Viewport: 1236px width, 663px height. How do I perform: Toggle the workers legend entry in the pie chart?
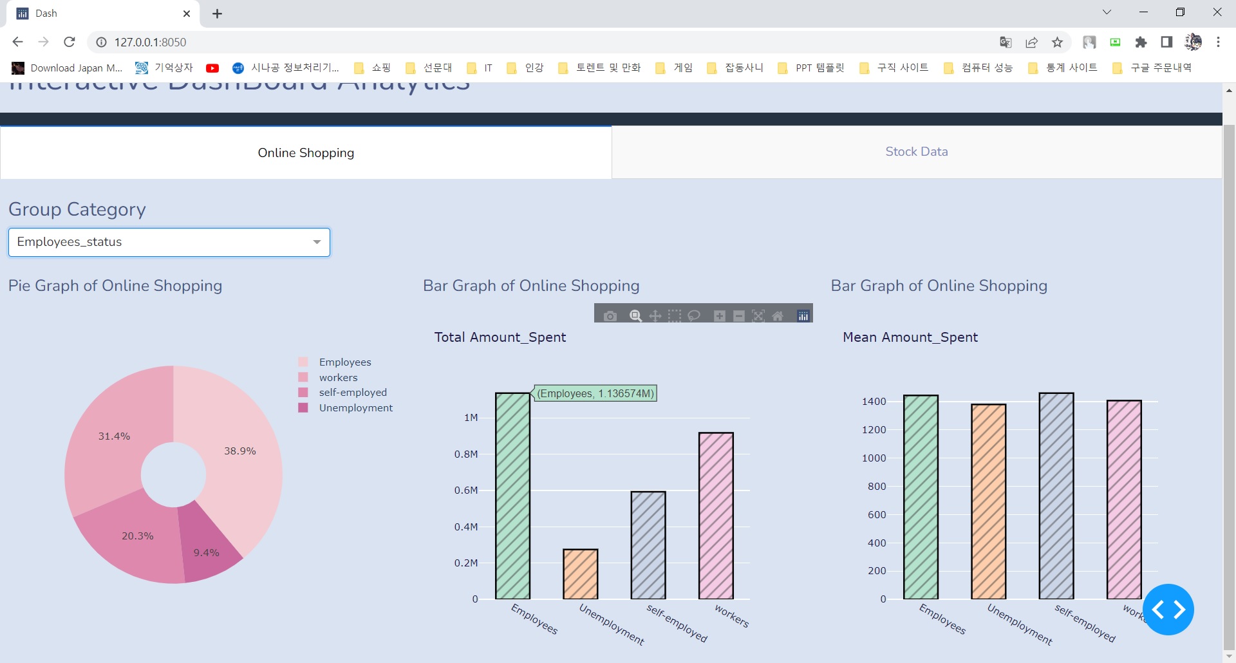328,378
